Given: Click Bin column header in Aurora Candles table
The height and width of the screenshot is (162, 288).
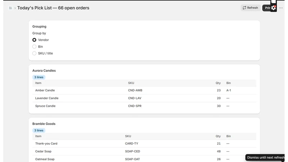Looking at the screenshot, I should [x=229, y=83].
